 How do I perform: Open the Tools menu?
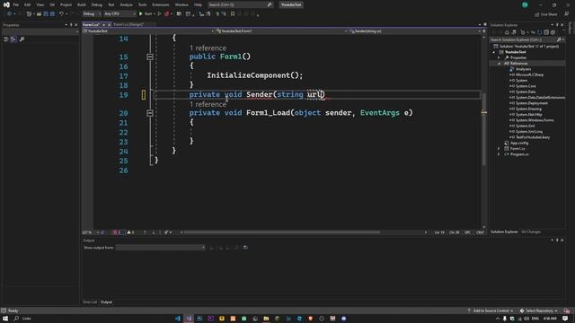point(142,4)
